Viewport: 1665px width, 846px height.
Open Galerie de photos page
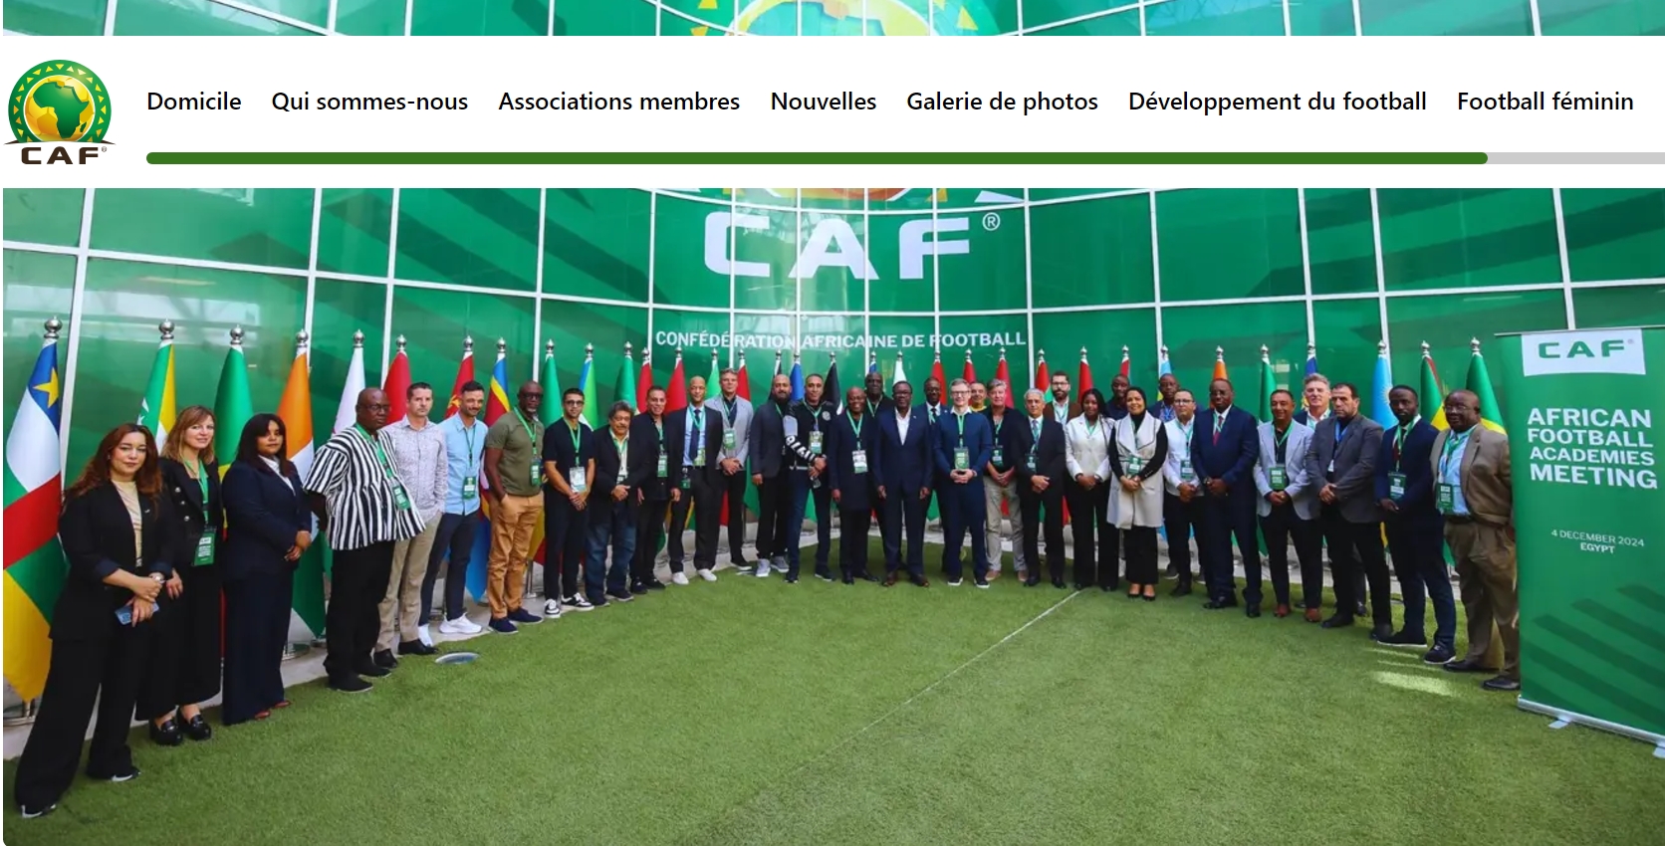point(1002,102)
